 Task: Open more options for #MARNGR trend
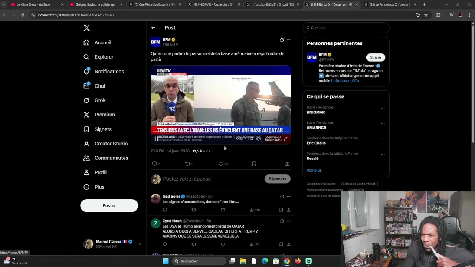(x=383, y=123)
